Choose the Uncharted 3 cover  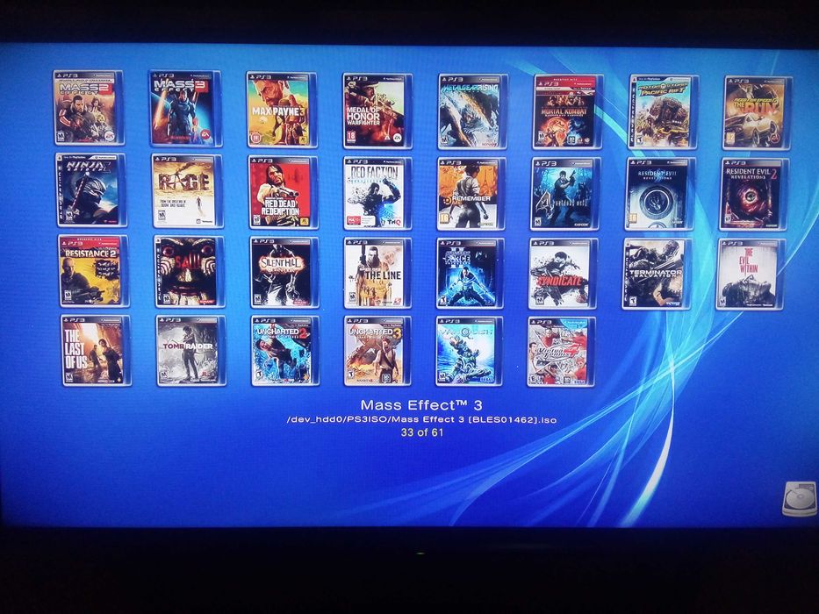(x=377, y=352)
